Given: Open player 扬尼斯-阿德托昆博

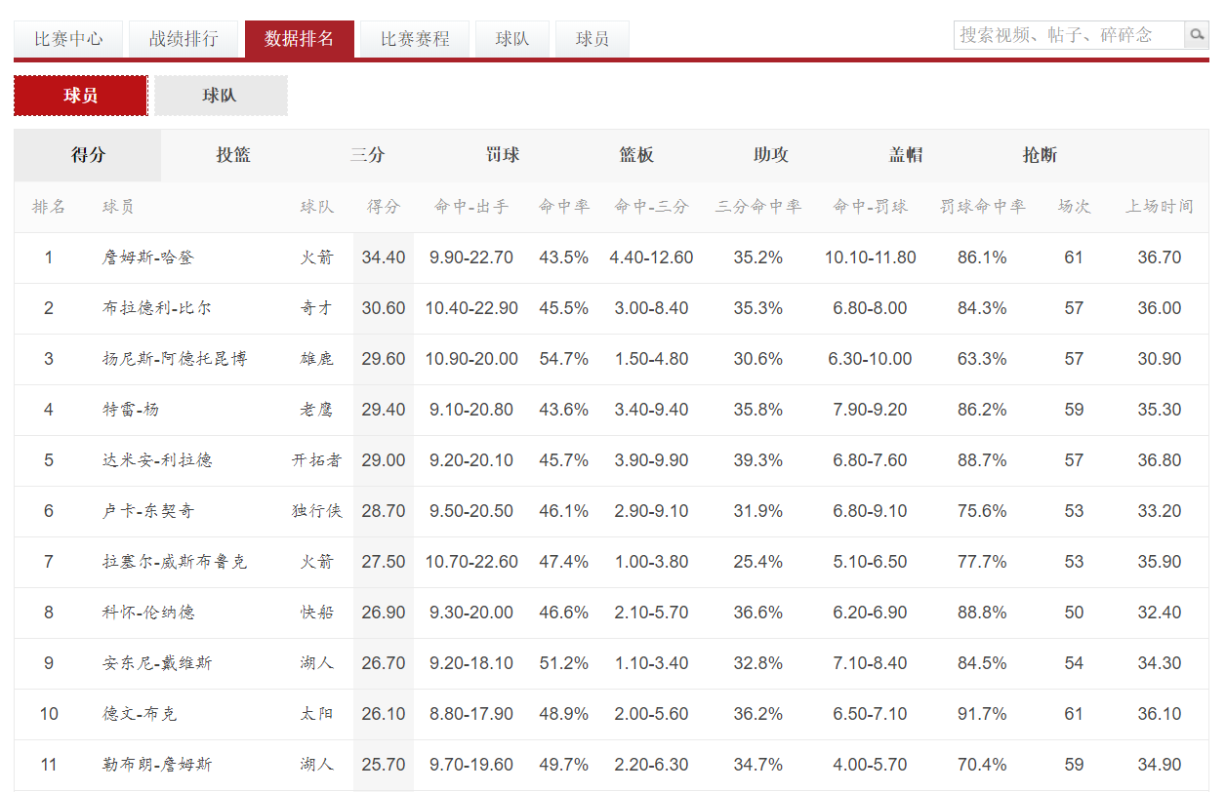Looking at the screenshot, I should 175,359.
